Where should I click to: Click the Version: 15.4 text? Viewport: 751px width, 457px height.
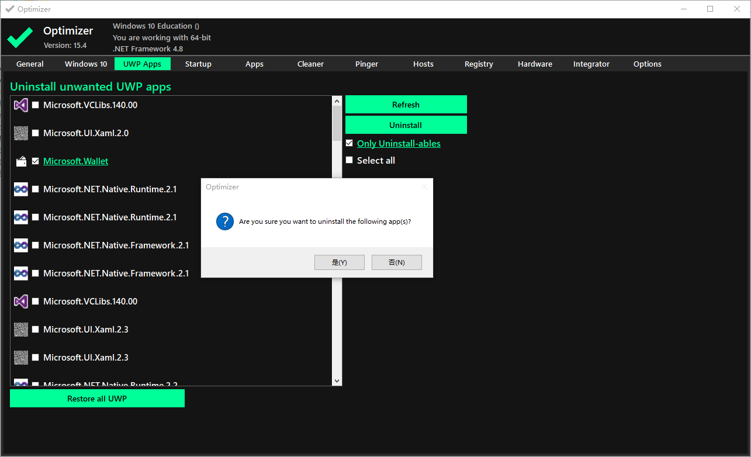pos(65,45)
